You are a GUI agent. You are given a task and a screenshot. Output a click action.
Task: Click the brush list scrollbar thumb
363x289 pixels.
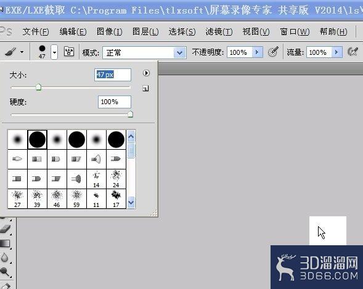point(131,150)
